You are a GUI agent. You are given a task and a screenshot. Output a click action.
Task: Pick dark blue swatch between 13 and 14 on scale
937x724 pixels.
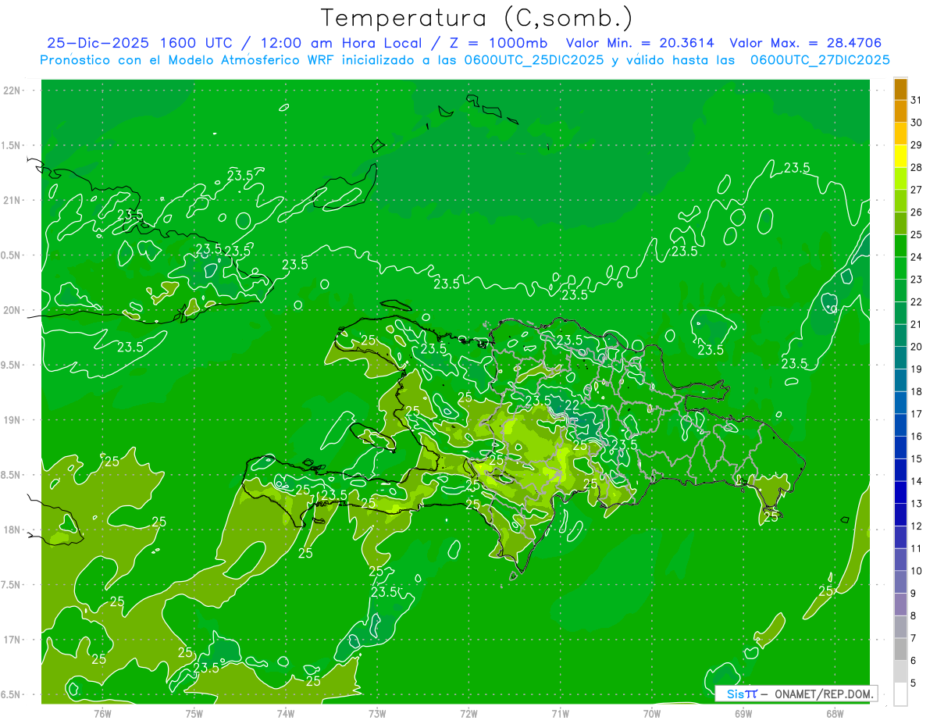900,493
